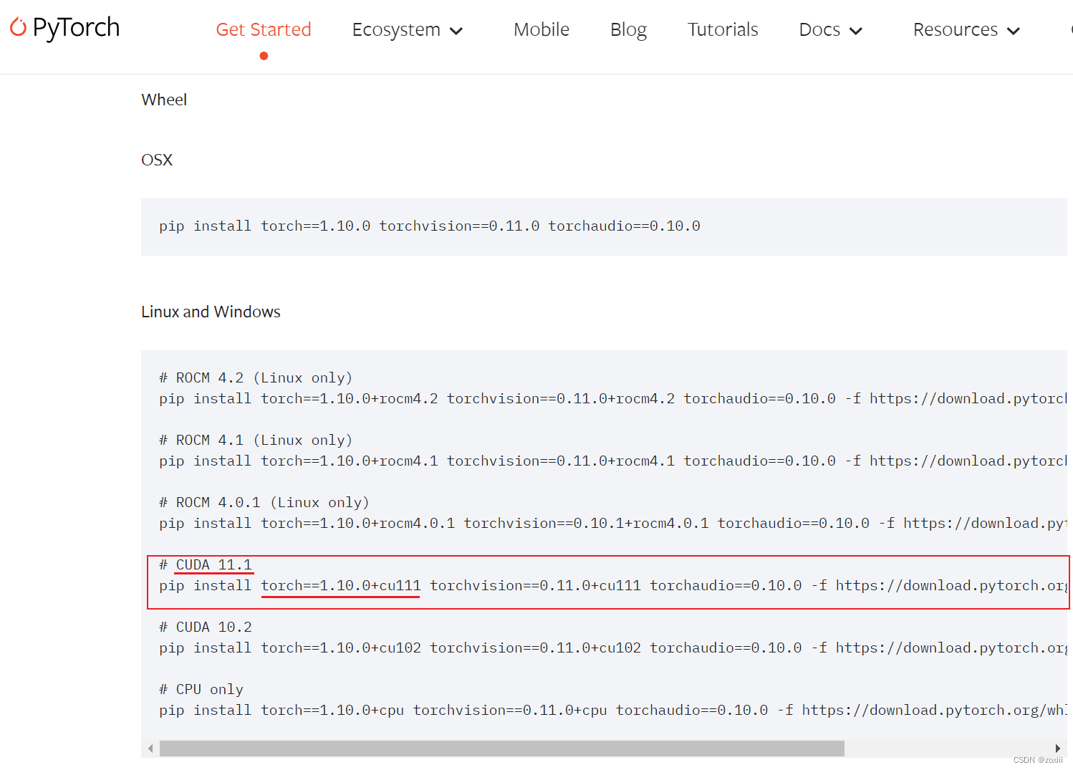The height and width of the screenshot is (770, 1073).
Task: Expand the Resources dropdown chevron
Action: pos(1014,32)
